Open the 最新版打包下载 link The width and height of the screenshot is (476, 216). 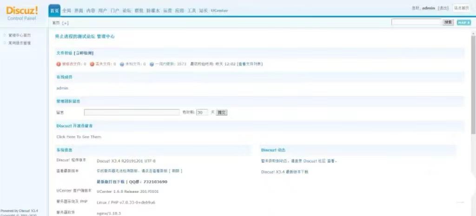(111, 182)
